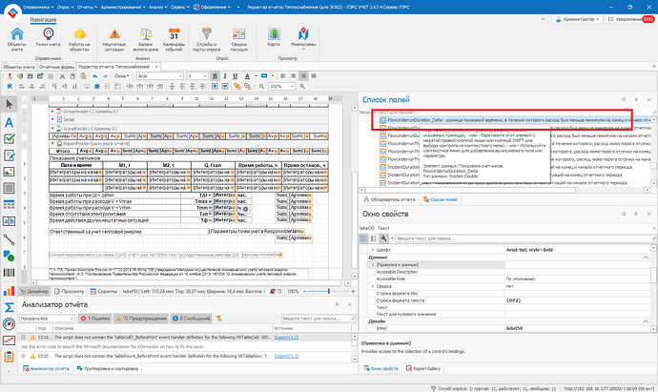The image size is (658, 392).
Task: Click the field list search box
Action: [507, 112]
